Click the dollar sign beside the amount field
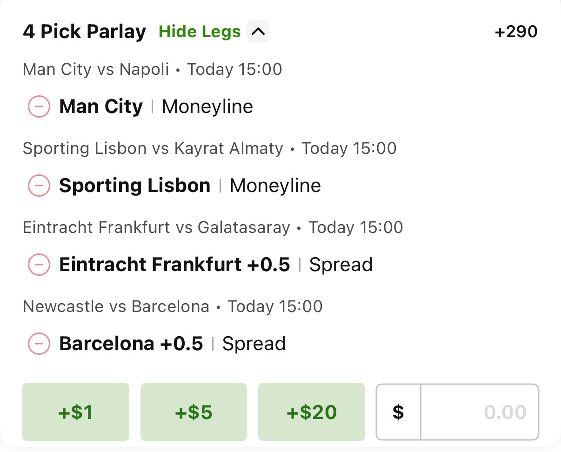This screenshot has height=452, width=561. (398, 412)
